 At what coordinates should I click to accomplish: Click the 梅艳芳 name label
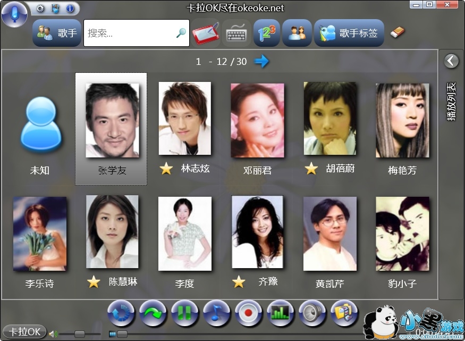[x=402, y=170]
